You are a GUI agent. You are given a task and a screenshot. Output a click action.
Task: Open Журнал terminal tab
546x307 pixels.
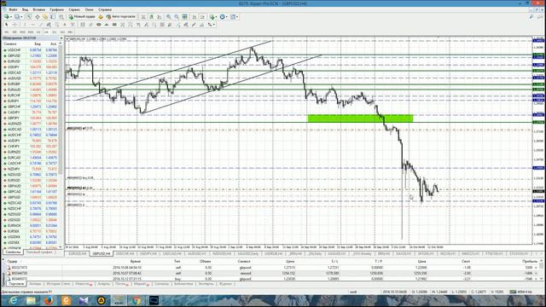click(225, 284)
